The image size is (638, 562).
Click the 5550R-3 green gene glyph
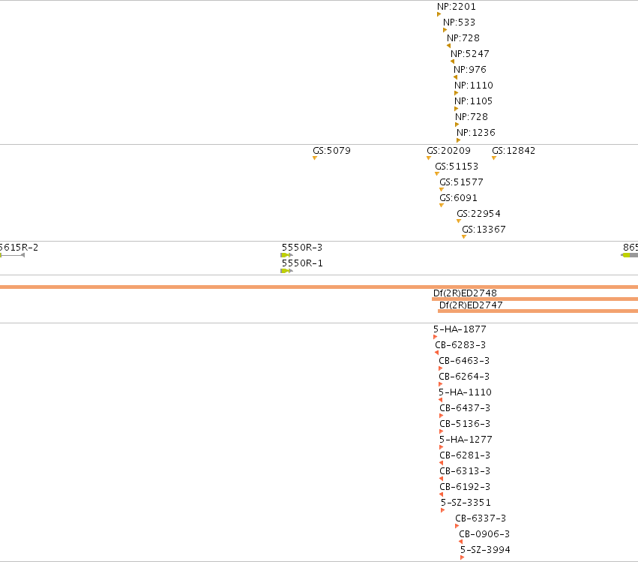click(287, 255)
